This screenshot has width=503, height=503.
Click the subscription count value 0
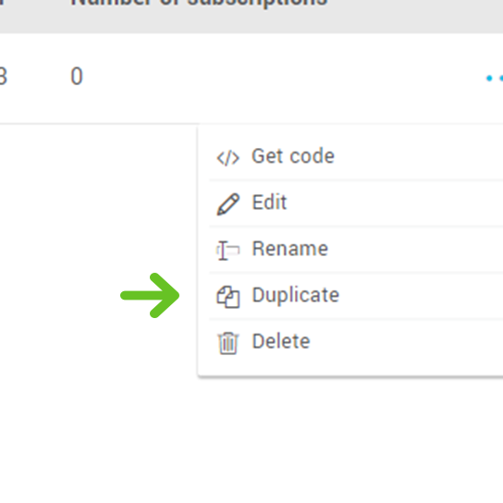coord(77,77)
